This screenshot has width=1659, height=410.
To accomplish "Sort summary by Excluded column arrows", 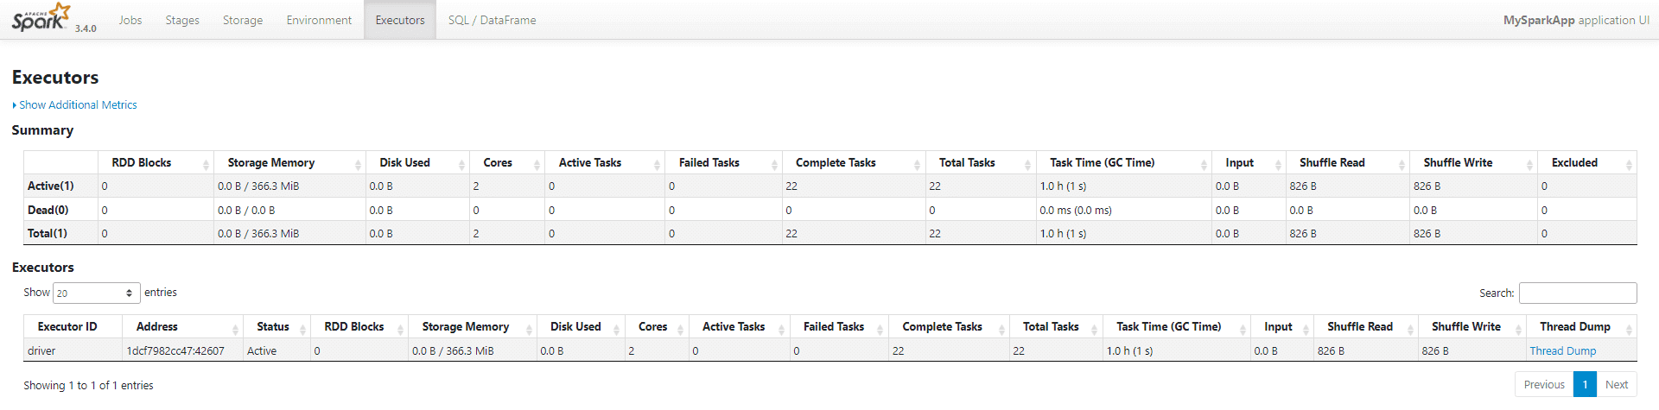I will coord(1629,164).
